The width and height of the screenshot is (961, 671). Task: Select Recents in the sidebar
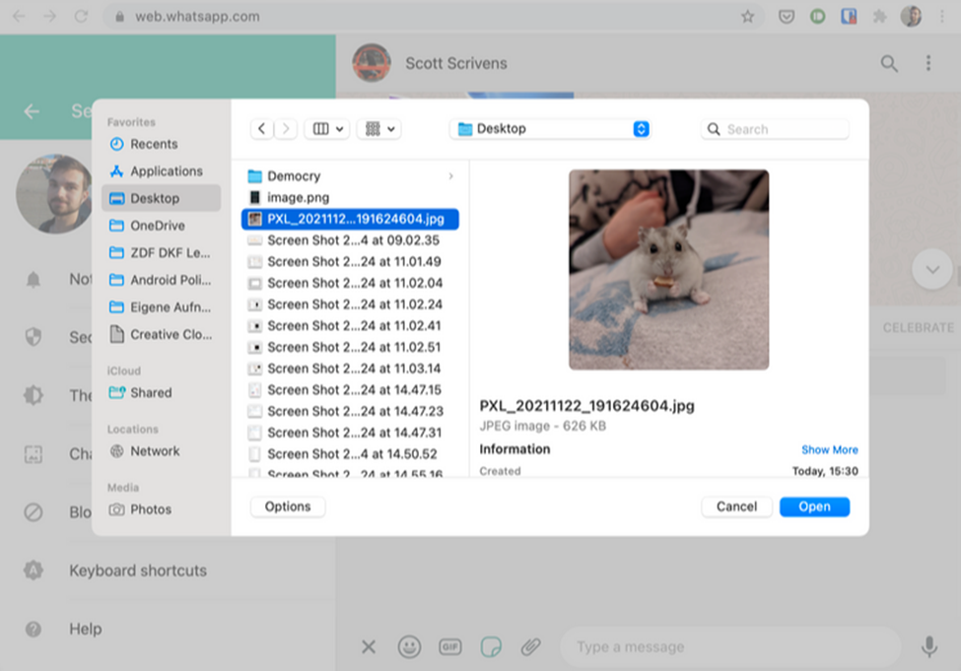[x=162, y=144]
